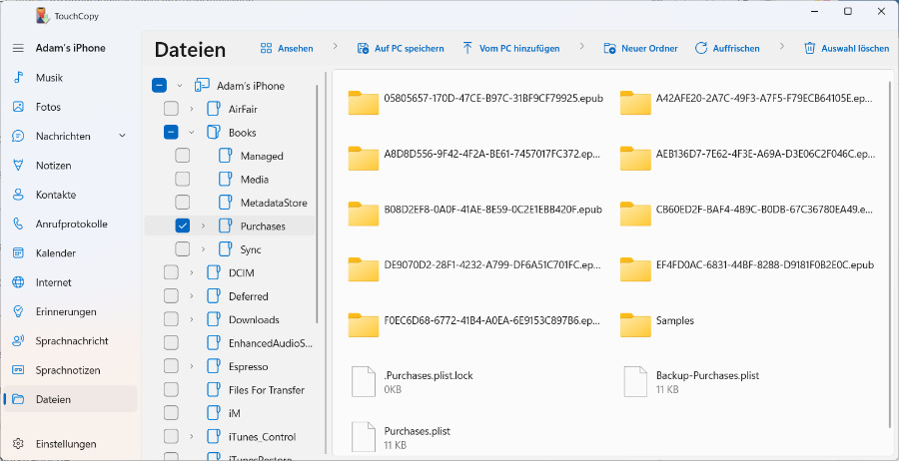This screenshot has width=899, height=461.
Task: Uncheck the Purchases folder checkbox
Action: pos(182,227)
